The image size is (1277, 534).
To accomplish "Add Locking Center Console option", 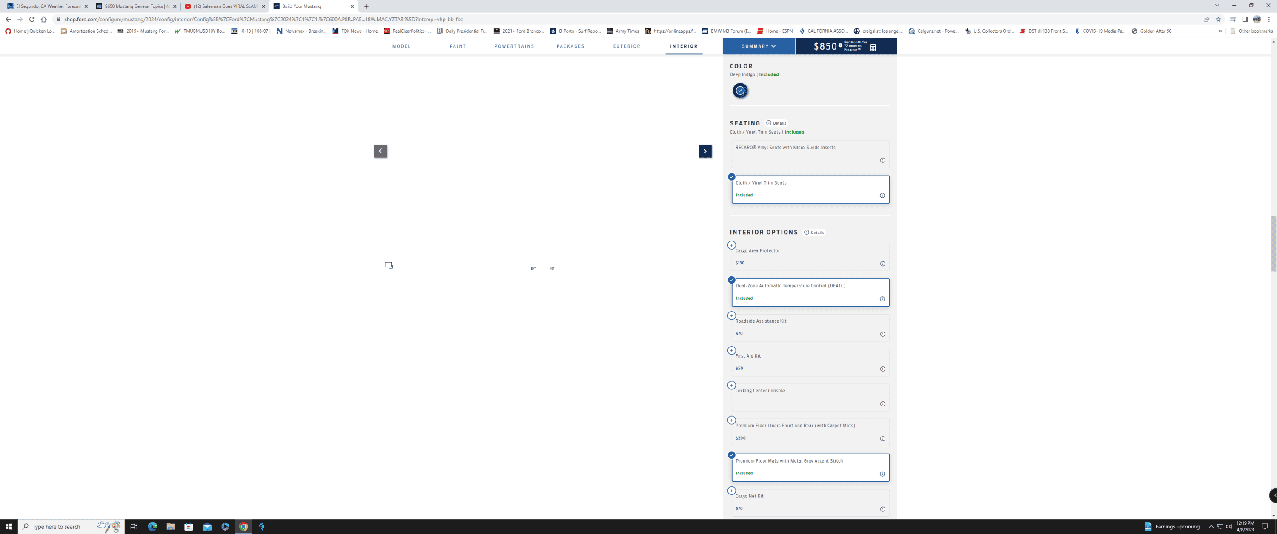I will coord(731,385).
